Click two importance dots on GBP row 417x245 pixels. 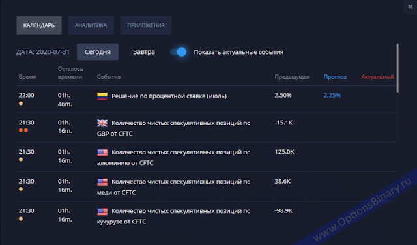[23, 130]
